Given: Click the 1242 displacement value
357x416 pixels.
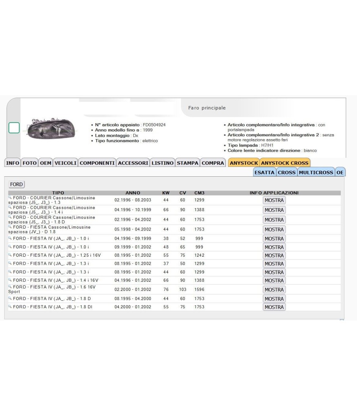Looking at the screenshot, I should tap(199, 255).
